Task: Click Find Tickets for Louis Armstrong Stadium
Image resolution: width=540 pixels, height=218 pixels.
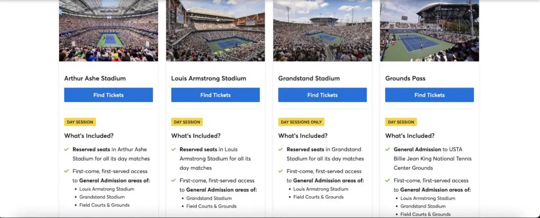Action: pos(216,95)
